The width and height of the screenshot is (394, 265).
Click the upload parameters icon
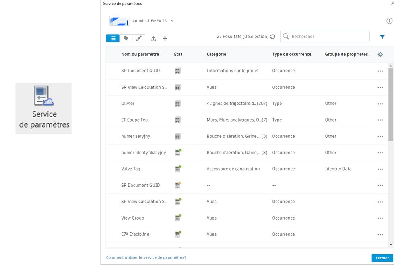(x=153, y=39)
